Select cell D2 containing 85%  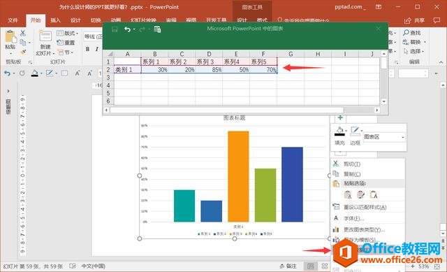point(209,70)
